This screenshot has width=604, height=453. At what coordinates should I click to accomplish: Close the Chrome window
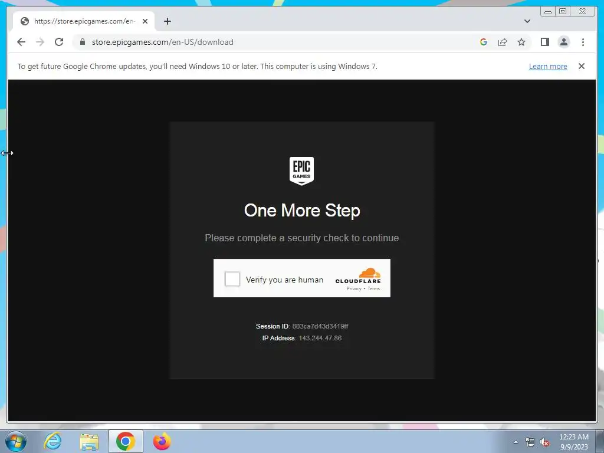click(x=583, y=12)
